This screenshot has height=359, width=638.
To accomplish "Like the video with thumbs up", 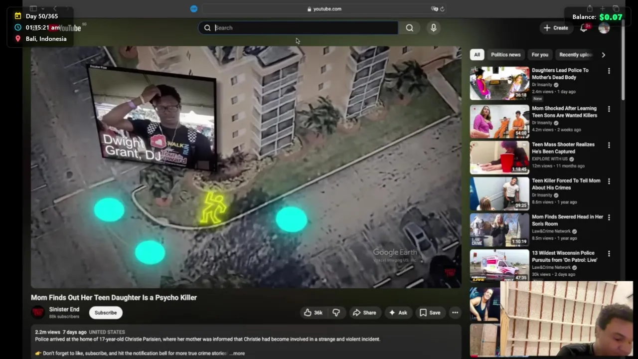I will (313, 313).
